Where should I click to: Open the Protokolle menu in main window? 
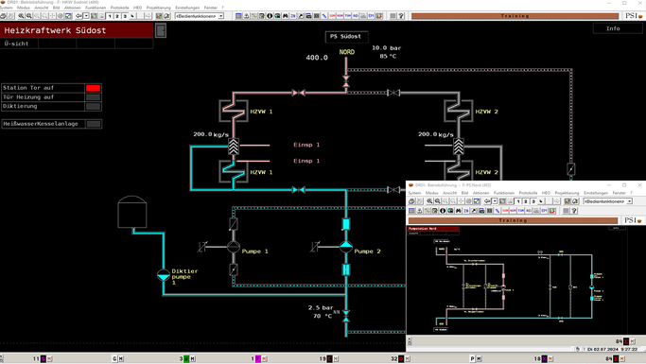coord(119,8)
